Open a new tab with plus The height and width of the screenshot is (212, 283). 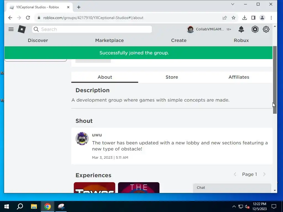pos(79,7)
